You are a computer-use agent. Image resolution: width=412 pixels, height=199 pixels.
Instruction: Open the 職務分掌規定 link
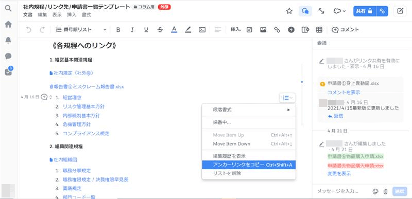[77, 171]
